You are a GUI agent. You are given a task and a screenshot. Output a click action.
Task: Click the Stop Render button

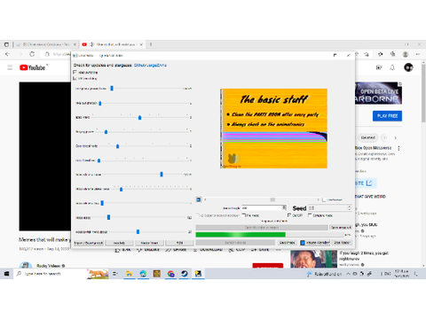pyautogui.click(x=342, y=243)
